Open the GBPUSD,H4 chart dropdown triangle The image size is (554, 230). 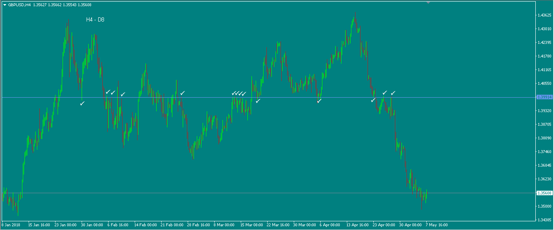(5, 5)
